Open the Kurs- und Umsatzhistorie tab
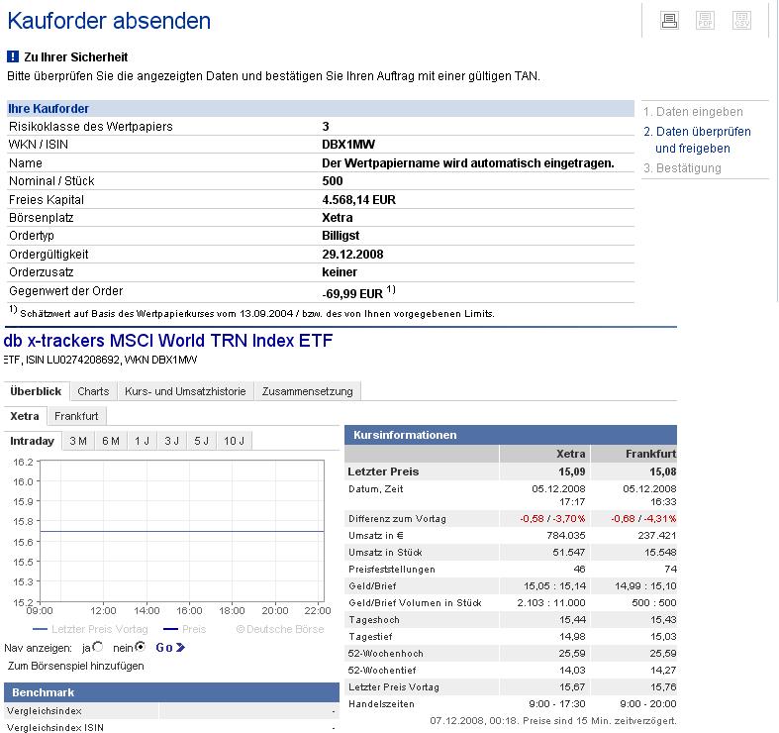 click(x=185, y=391)
